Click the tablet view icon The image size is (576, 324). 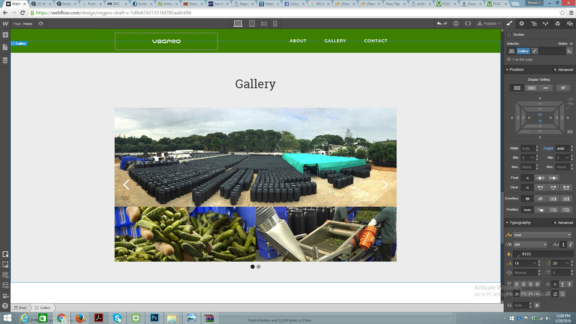pyautogui.click(x=252, y=24)
